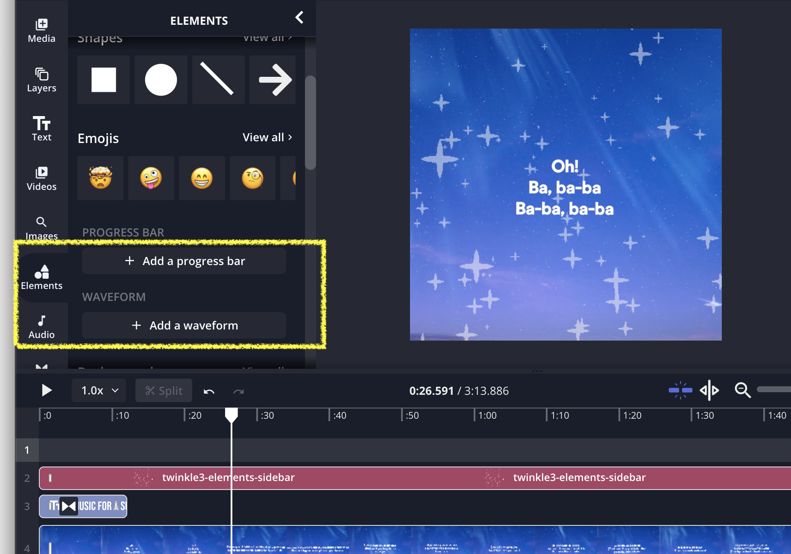
Task: Open the Audio sidebar section
Action: (41, 327)
